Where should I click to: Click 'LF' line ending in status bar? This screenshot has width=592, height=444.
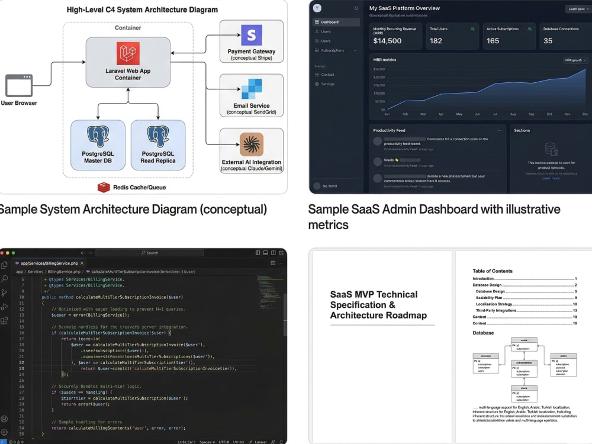pos(250,442)
